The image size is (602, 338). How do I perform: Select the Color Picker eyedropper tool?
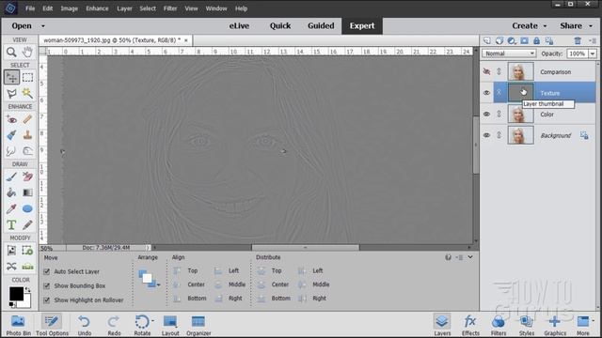pyautogui.click(x=11, y=208)
